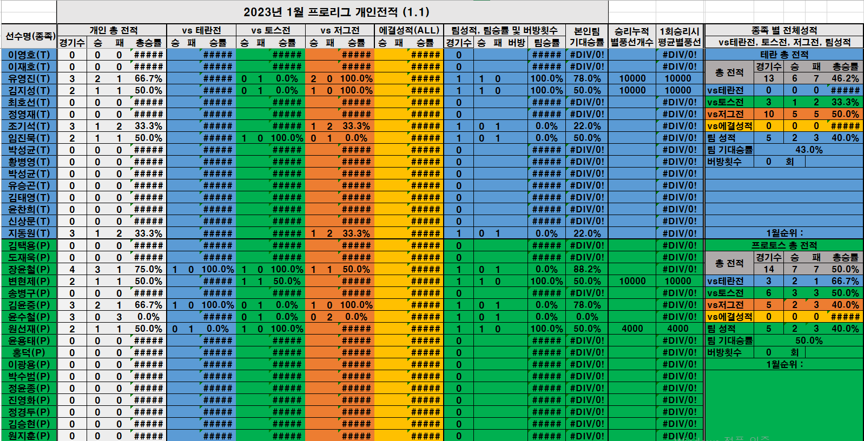Select player cell 송병구(P)
This screenshot has height=441, width=864.
(29, 293)
